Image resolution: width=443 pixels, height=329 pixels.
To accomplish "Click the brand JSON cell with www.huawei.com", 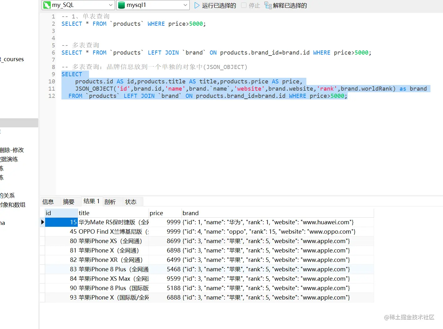I will coord(278,222).
